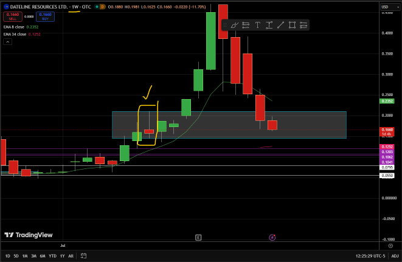Click the purple 0.1203 price label
This screenshot has height=262, width=402.
point(387,152)
